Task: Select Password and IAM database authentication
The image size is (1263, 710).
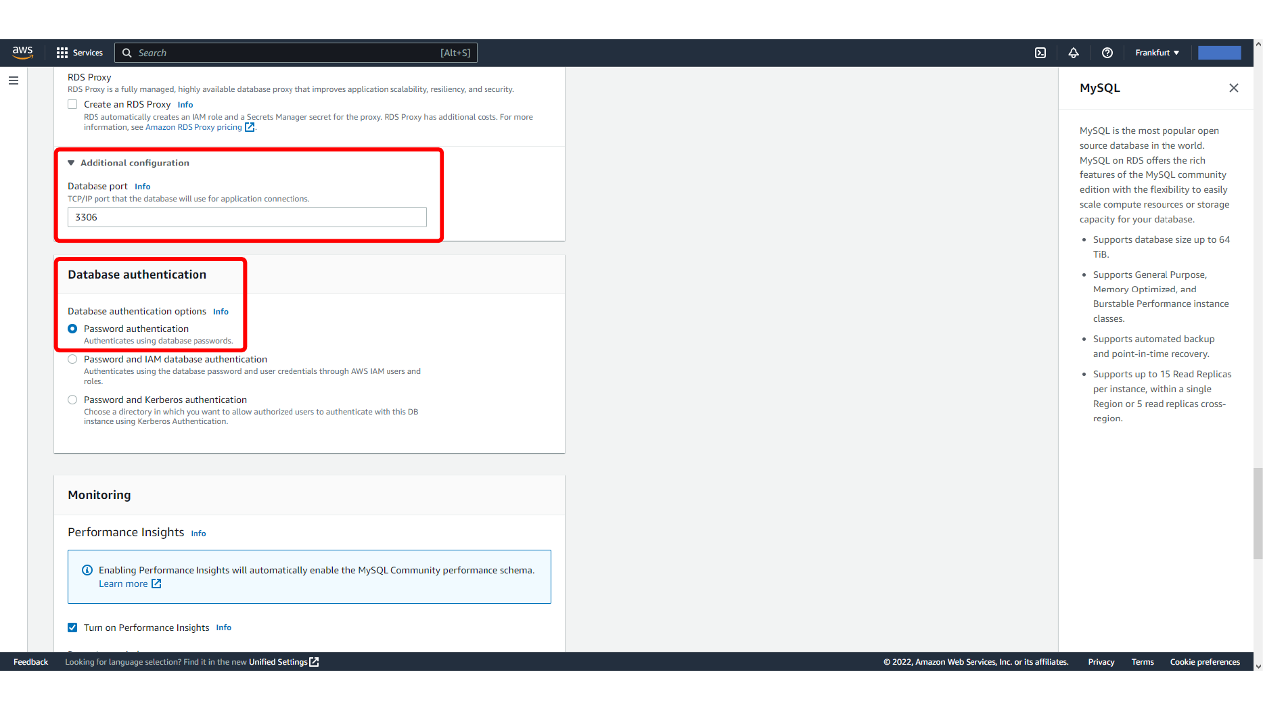Action: [x=72, y=359]
